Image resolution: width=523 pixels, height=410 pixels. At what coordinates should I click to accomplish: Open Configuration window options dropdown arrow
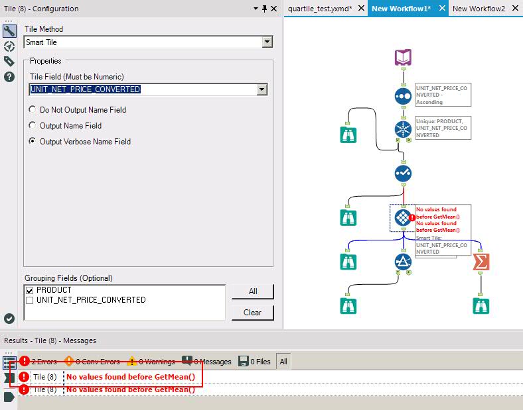tap(256, 9)
